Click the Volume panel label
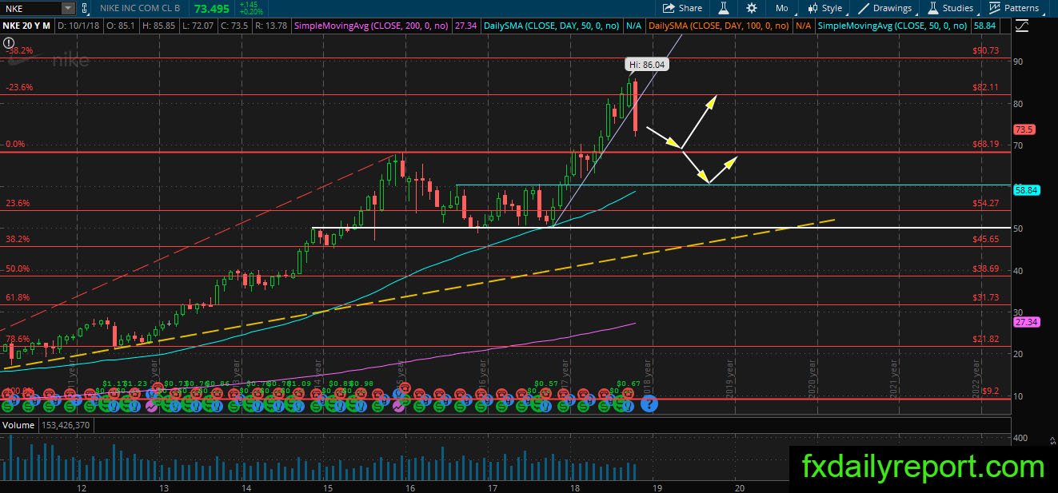This screenshot has height=493, width=1058. [17, 424]
